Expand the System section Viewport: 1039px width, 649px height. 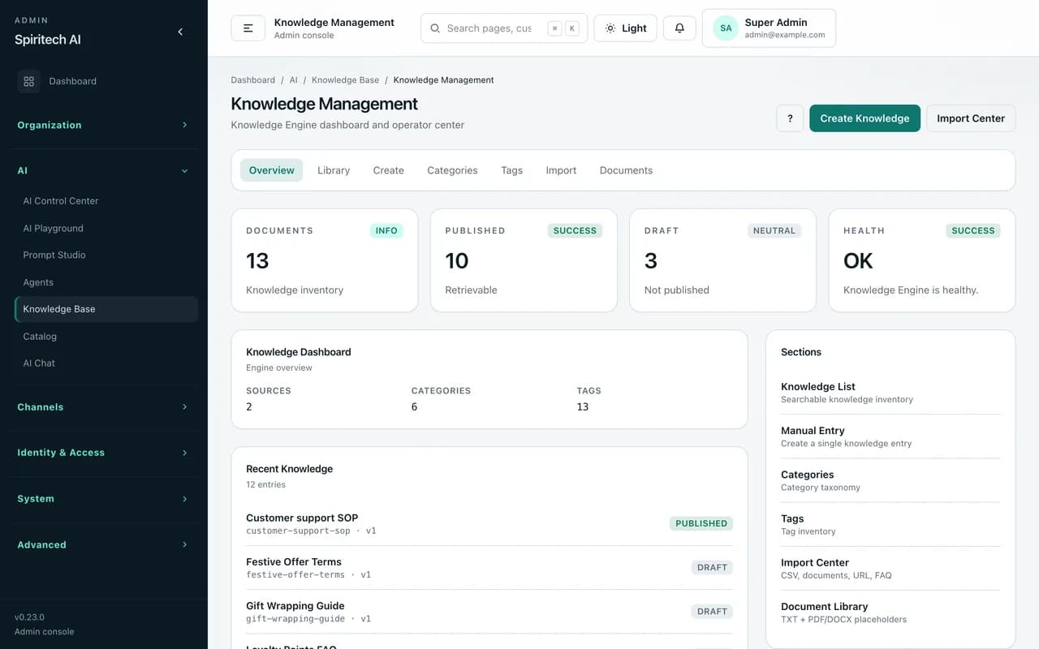104,499
